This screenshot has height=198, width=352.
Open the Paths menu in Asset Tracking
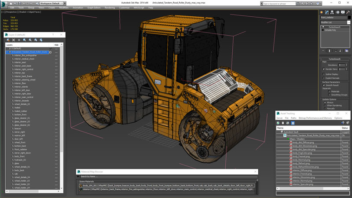pos(293,118)
